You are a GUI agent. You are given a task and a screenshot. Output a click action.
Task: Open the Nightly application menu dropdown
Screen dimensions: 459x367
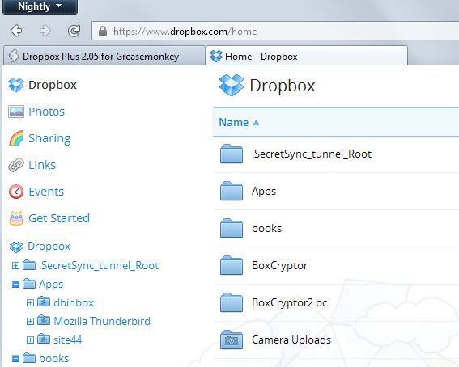[x=40, y=6]
